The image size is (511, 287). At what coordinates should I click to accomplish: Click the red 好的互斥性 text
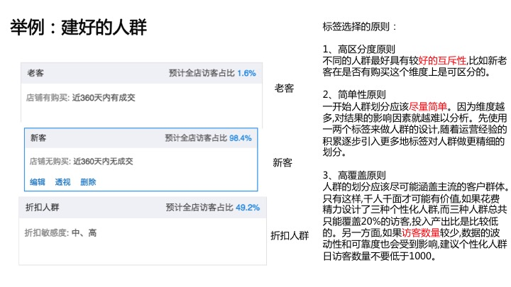click(x=442, y=60)
